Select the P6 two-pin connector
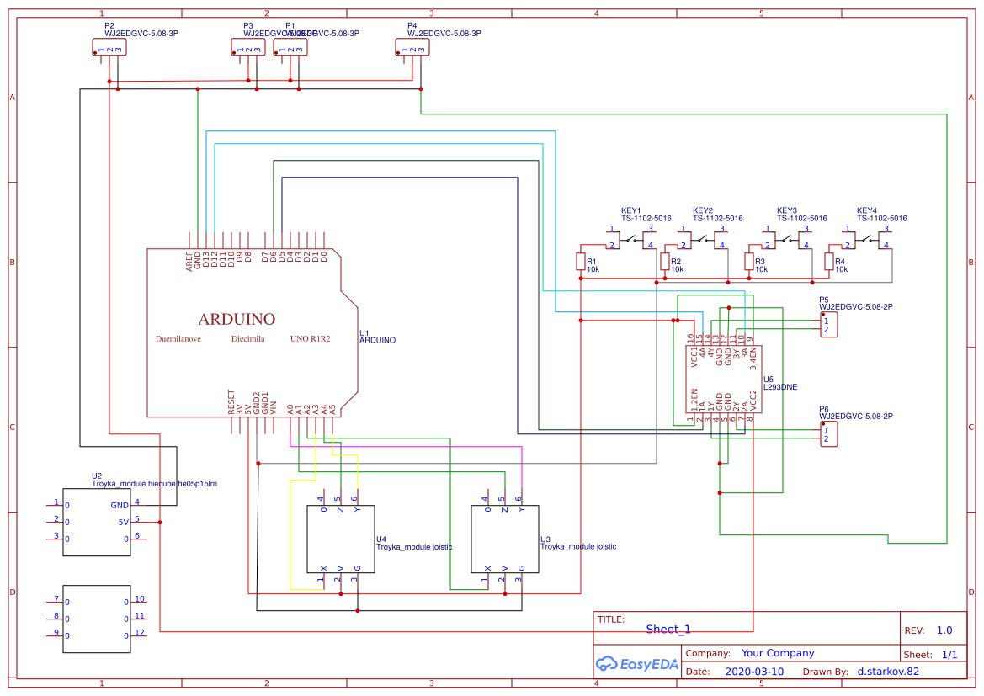 pos(829,434)
